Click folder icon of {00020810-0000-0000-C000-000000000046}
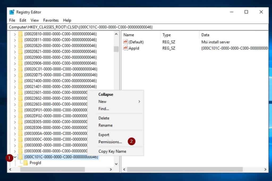The width and height of the screenshot is (272, 181). [x=20, y=34]
